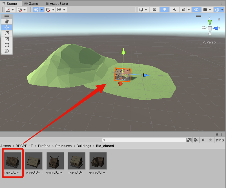The image size is (226, 188).
Task: Open search in new window icon
Action: 189,140
